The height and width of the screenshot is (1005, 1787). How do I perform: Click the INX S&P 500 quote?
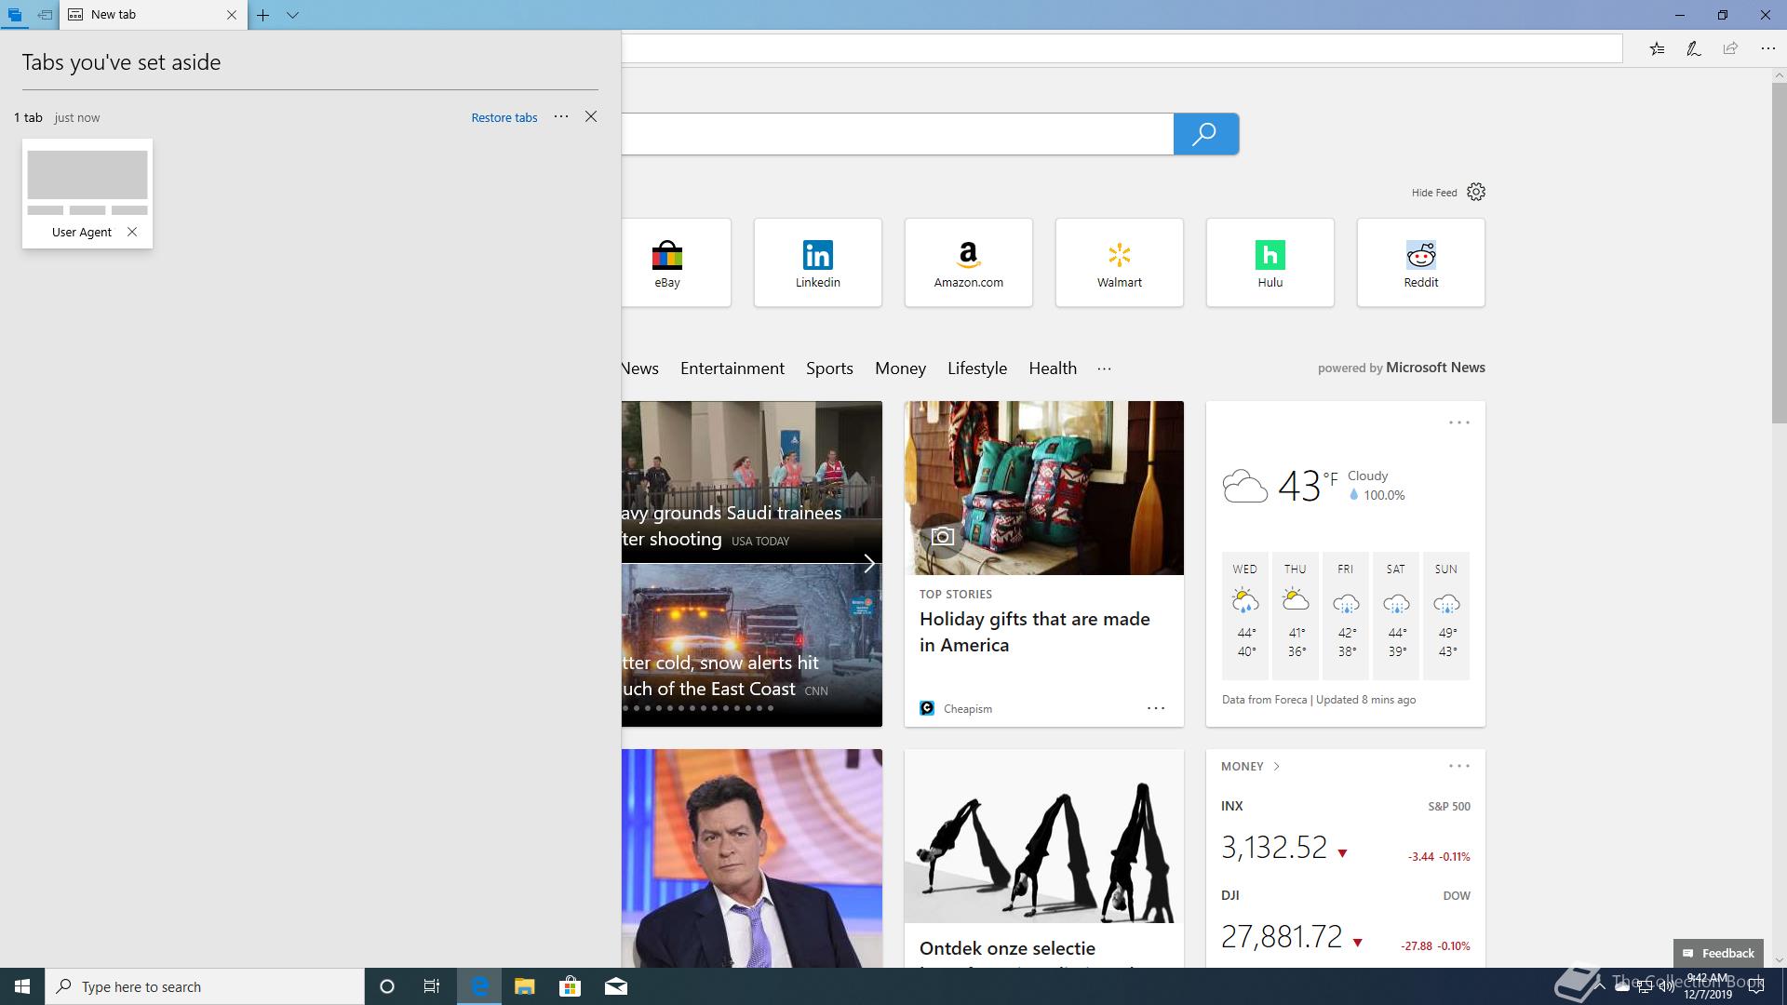1345,832
